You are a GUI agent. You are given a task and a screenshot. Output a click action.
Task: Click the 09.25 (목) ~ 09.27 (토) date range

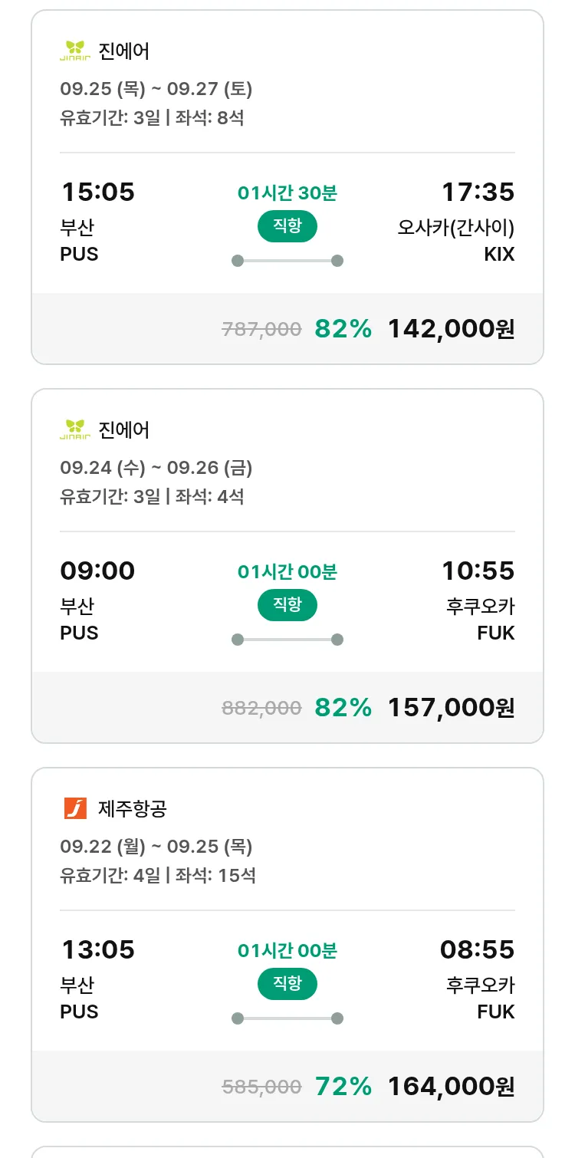click(x=156, y=89)
